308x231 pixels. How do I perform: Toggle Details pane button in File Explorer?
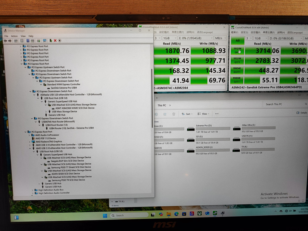pyautogui.click(x=302, y=113)
